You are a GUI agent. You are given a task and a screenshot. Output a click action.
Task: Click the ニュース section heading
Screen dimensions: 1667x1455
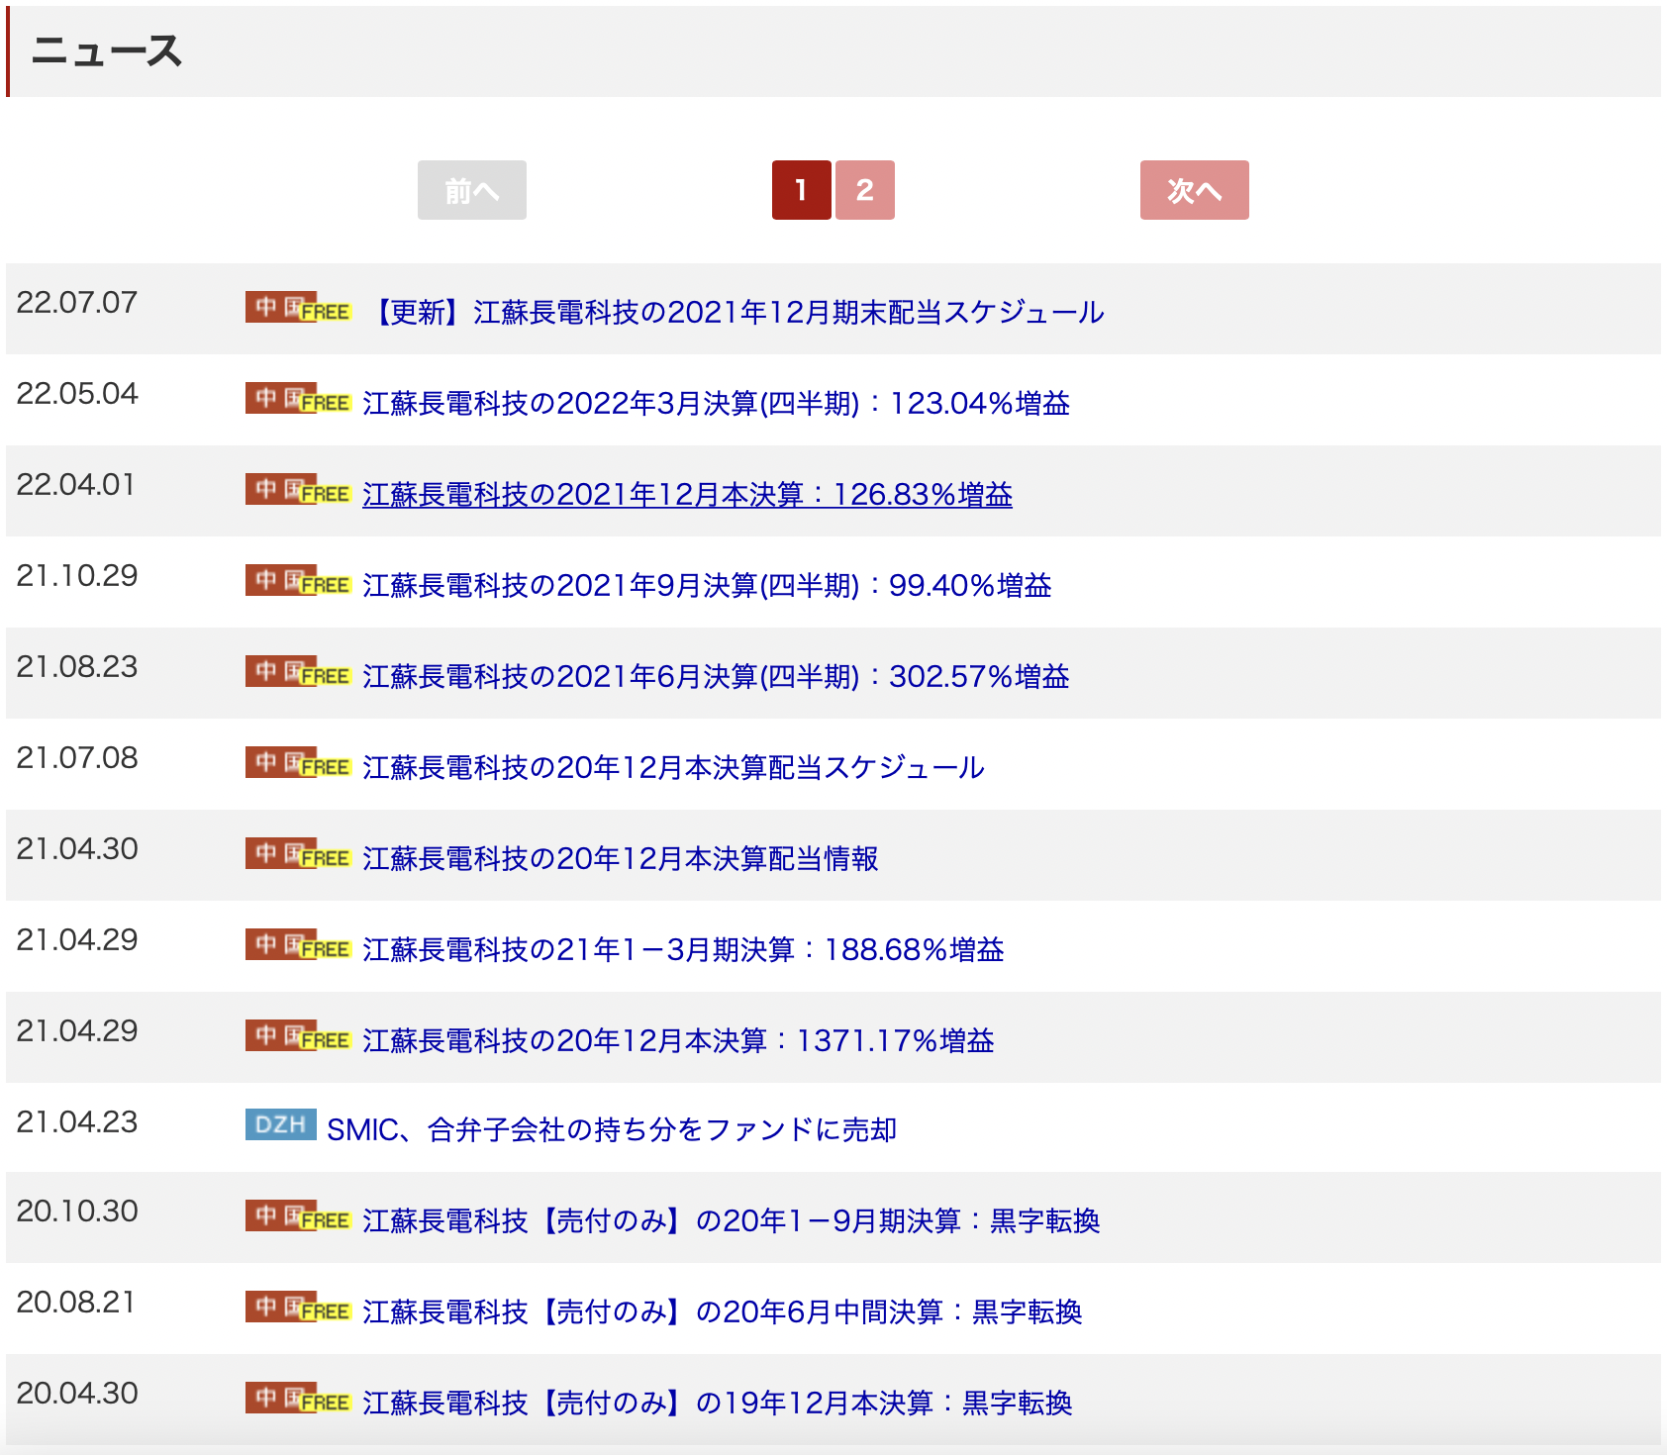pyautogui.click(x=107, y=51)
